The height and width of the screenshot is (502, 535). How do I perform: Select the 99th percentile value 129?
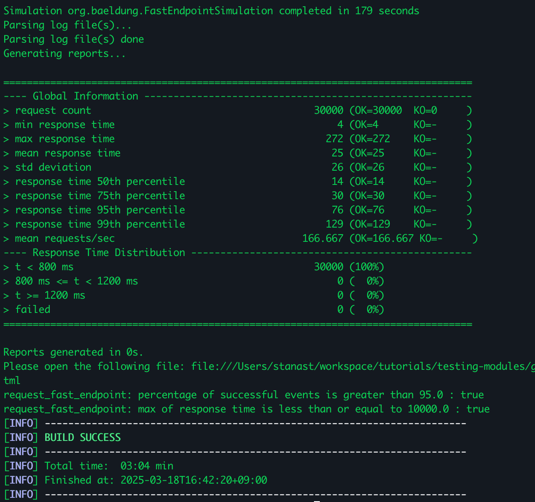click(x=334, y=224)
